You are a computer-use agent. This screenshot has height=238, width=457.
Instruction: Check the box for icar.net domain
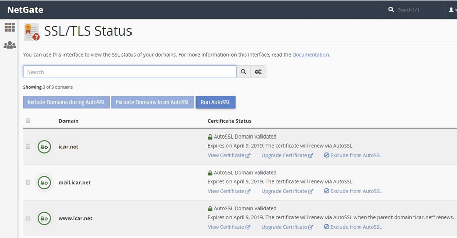pyautogui.click(x=28, y=147)
